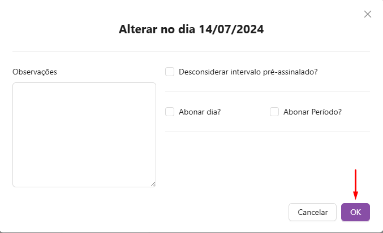This screenshot has width=383, height=233.
Task: Focus the Observações text area
Action: 84,134
